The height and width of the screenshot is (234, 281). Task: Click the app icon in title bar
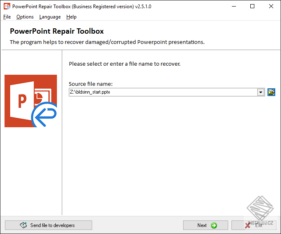(7, 6)
